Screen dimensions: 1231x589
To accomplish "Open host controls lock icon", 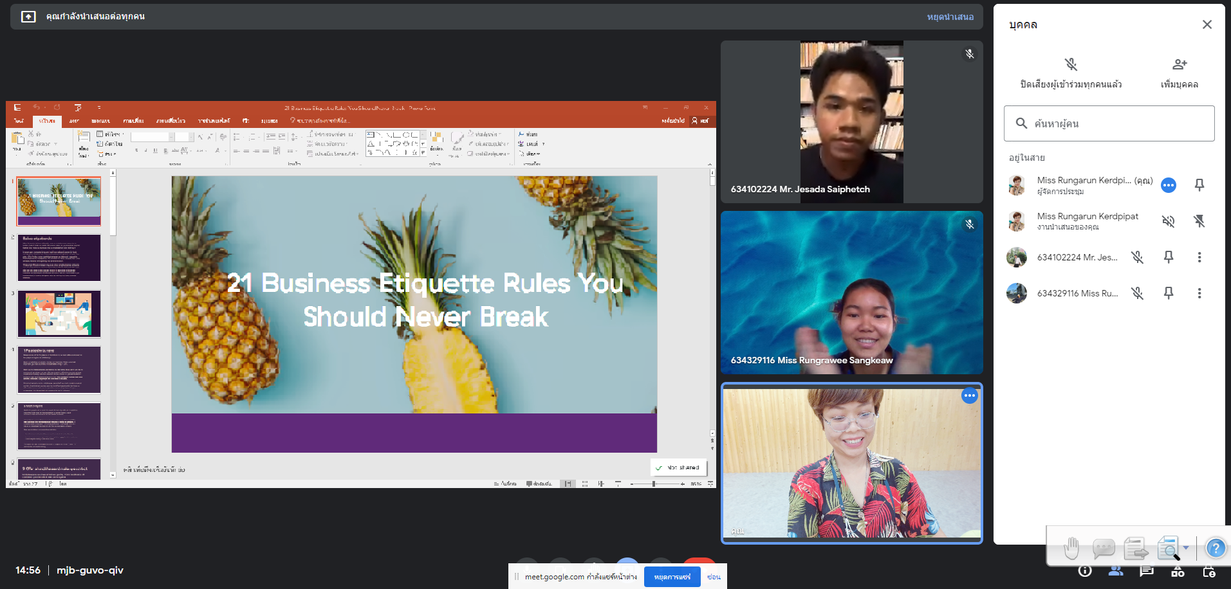I will pyautogui.click(x=1208, y=571).
